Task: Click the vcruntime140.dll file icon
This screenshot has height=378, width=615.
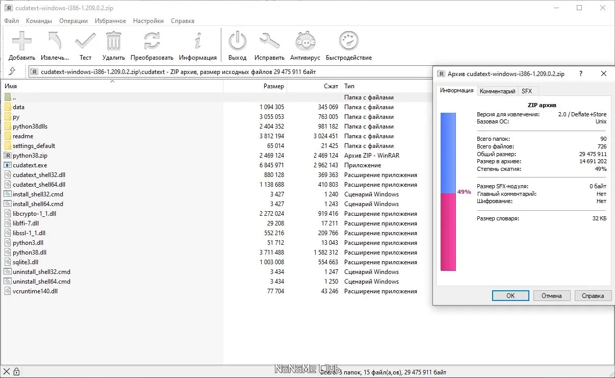Action: (8, 291)
